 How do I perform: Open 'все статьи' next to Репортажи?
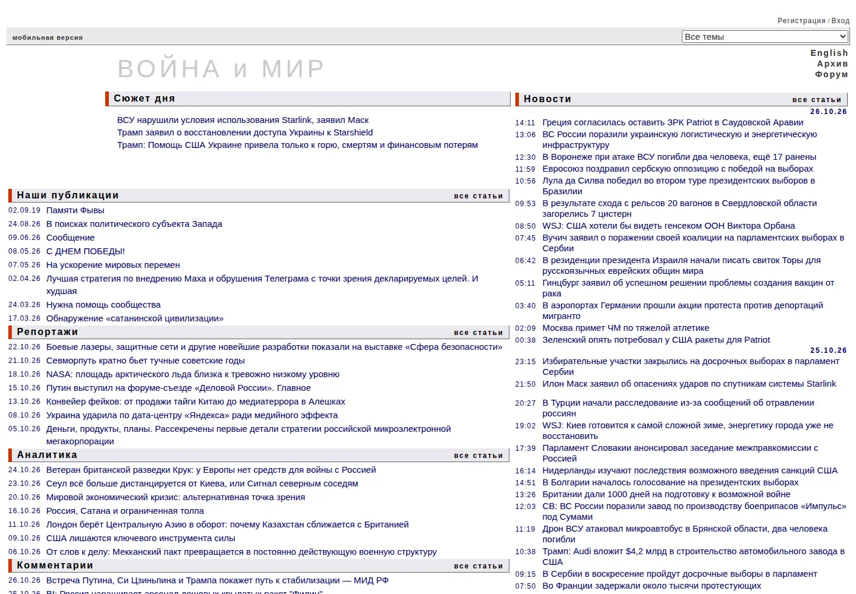[479, 333]
